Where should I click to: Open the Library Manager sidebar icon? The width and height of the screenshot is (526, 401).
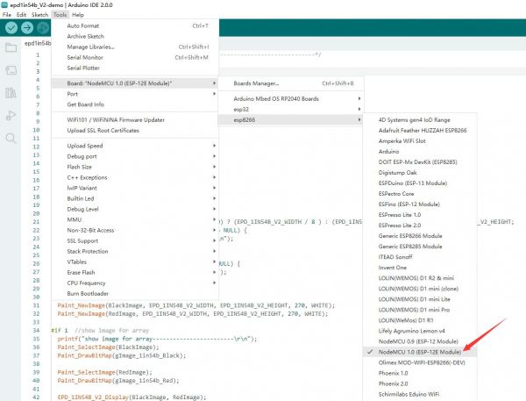tap(11, 93)
